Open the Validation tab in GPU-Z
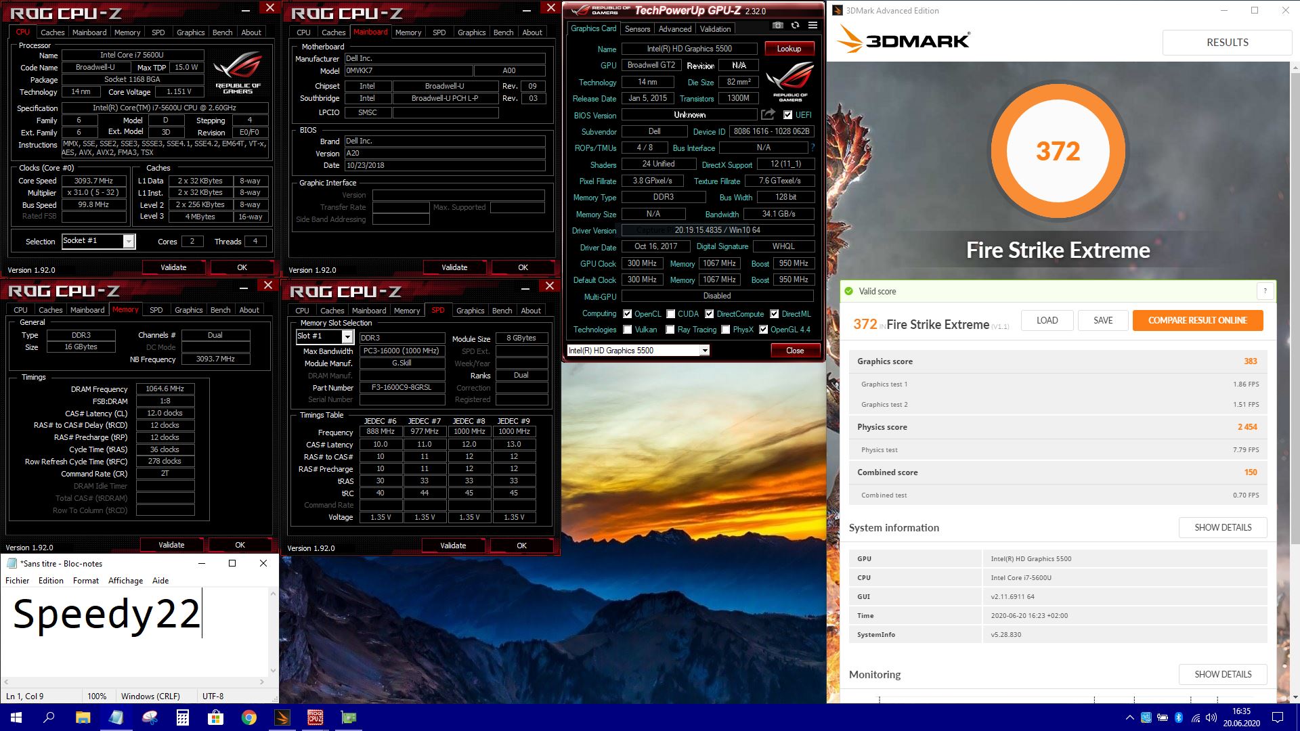 (715, 28)
